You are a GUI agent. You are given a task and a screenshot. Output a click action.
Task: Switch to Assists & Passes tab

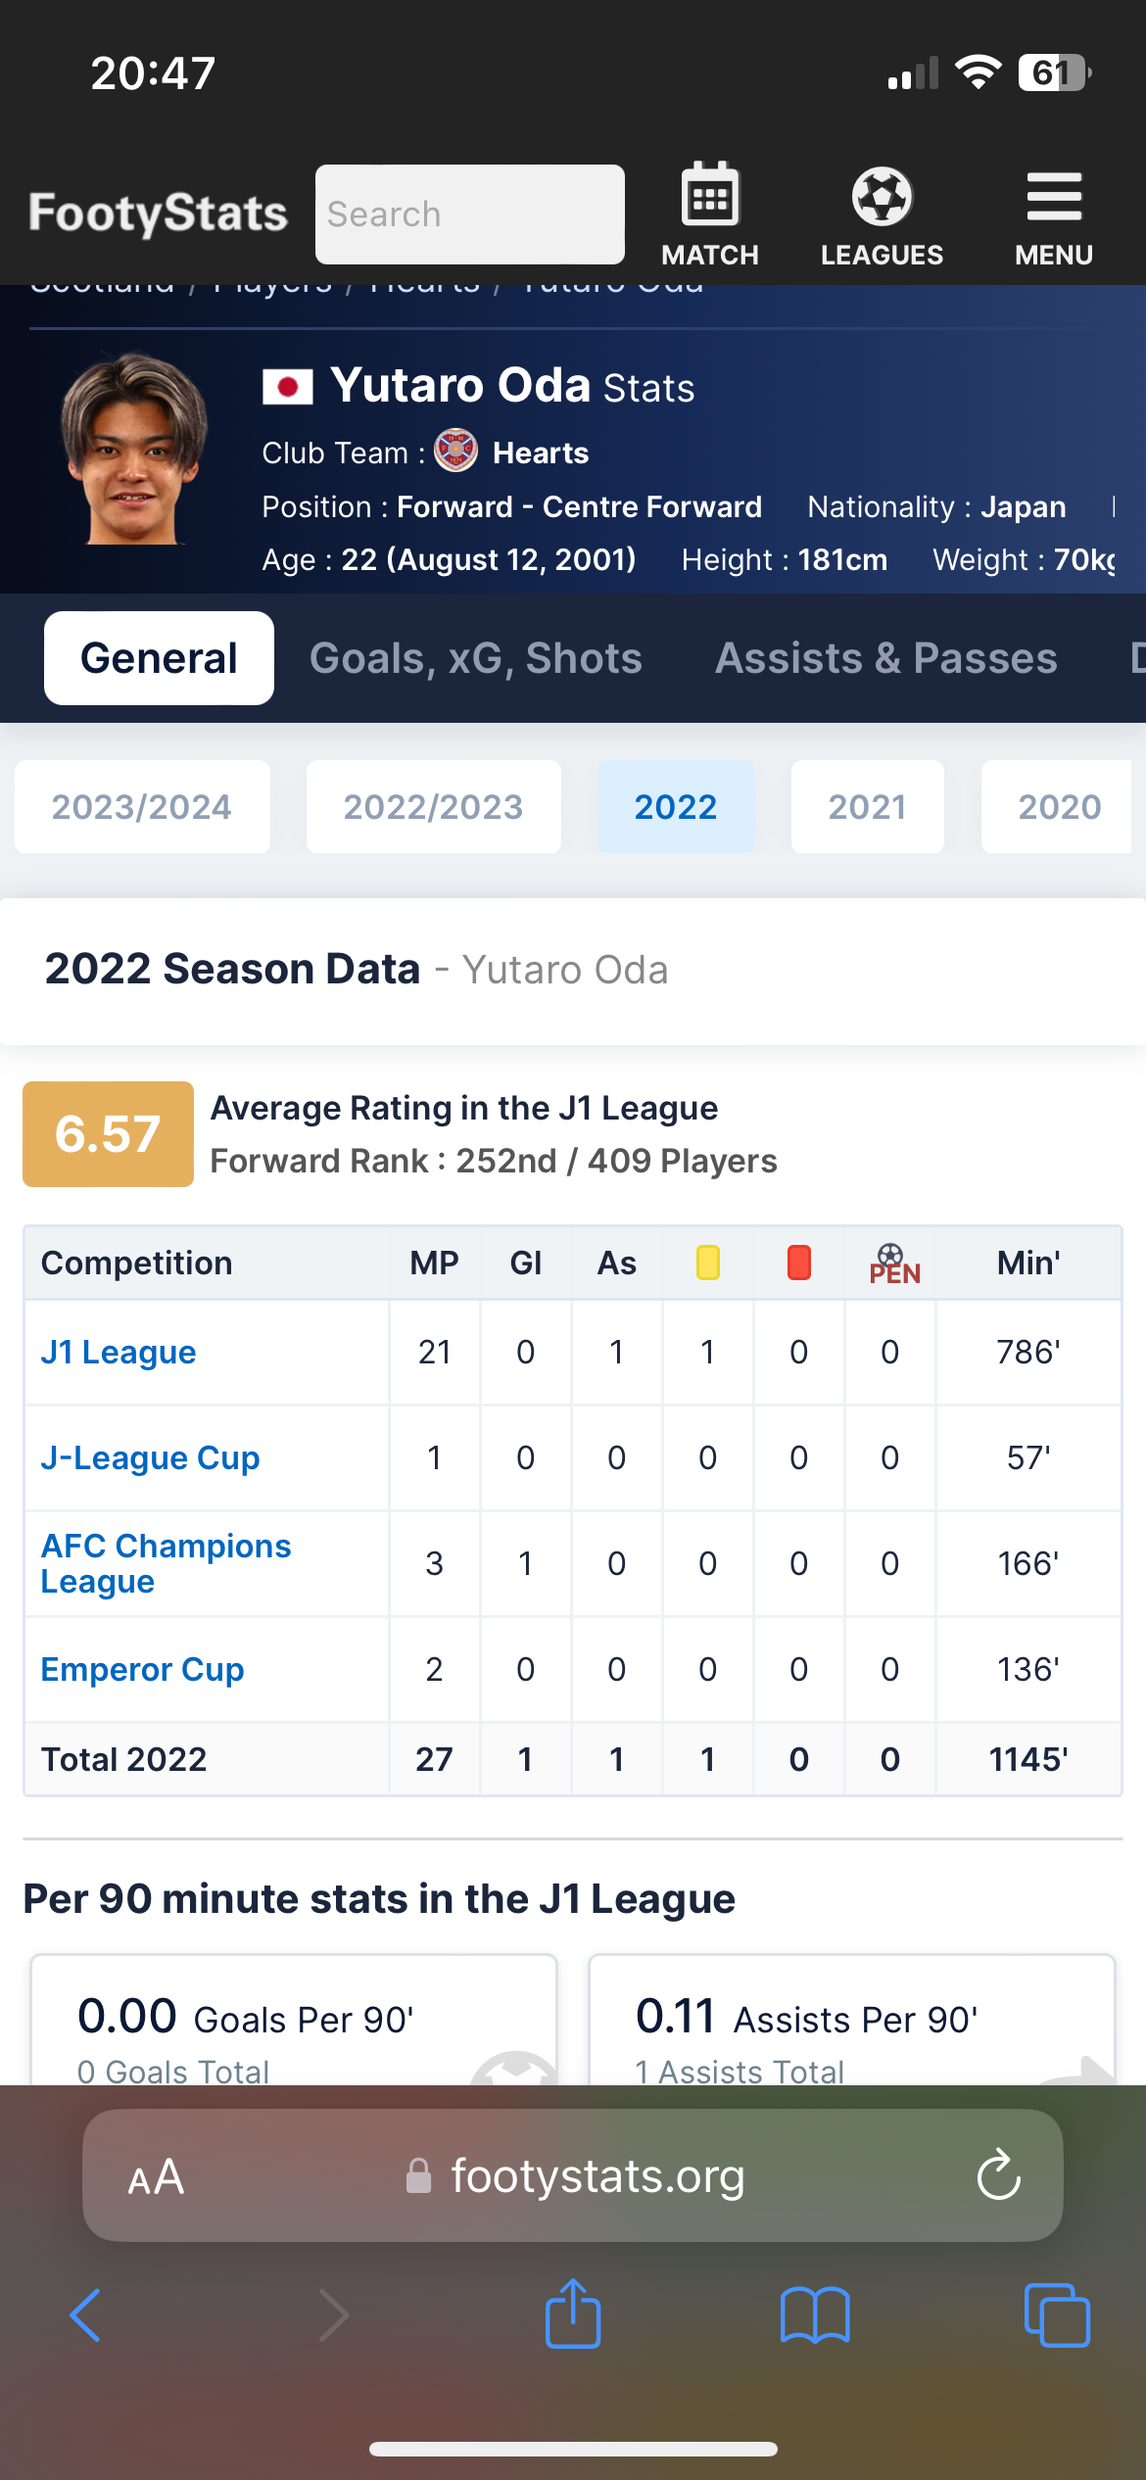click(886, 658)
